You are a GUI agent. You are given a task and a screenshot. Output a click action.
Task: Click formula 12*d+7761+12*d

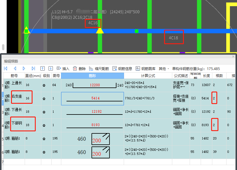click(137, 125)
